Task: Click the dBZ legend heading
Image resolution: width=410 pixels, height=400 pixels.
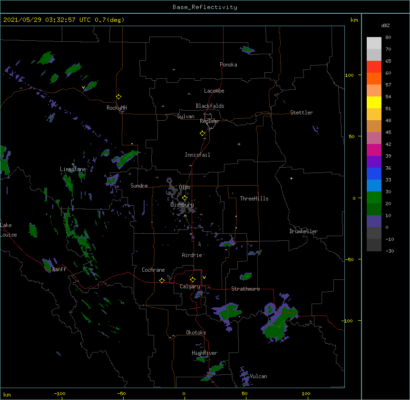Action: click(x=385, y=25)
